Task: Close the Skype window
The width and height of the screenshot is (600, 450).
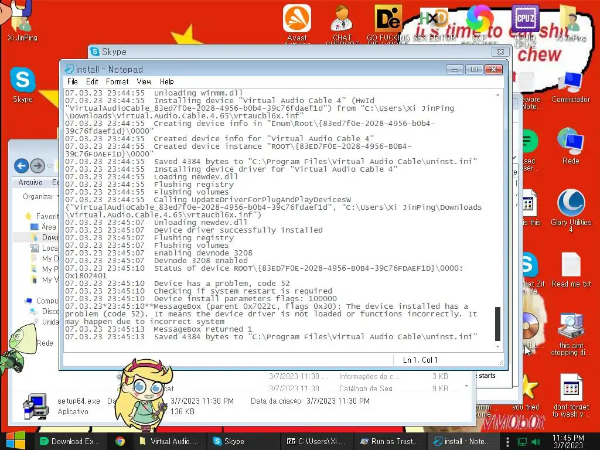Action: pos(500,52)
